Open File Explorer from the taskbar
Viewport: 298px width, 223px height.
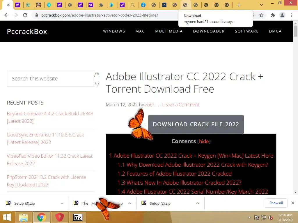[24, 217]
